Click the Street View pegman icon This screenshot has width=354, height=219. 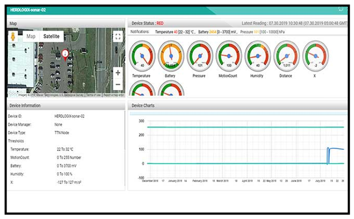pos(13,36)
